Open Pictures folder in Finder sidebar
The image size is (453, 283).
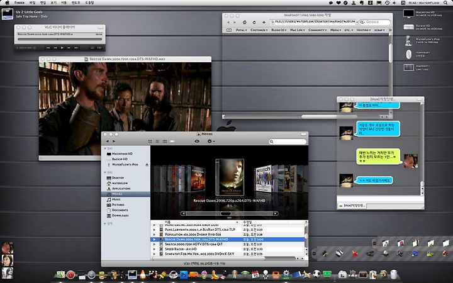pyautogui.click(x=126, y=205)
